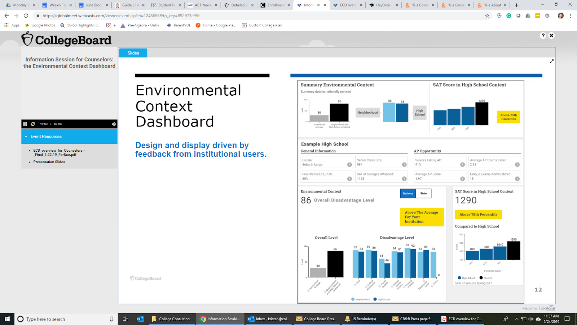Open Task View on the taskbar
The width and height of the screenshot is (577, 325).
(x=125, y=319)
